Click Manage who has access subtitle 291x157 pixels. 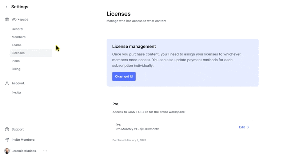(136, 21)
